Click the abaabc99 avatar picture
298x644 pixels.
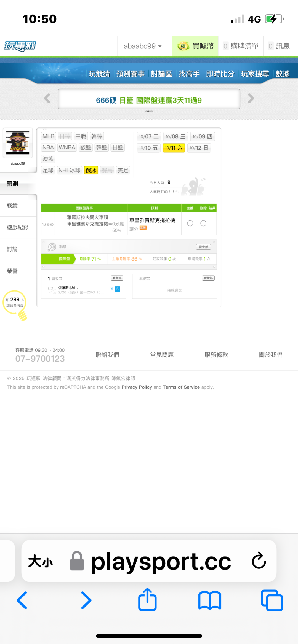point(18,143)
